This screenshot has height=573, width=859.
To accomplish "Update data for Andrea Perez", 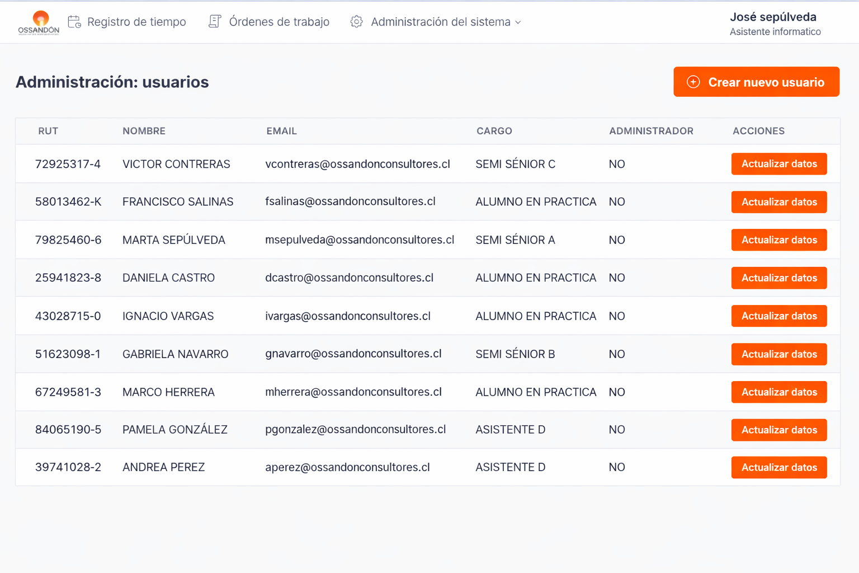I will pos(779,467).
